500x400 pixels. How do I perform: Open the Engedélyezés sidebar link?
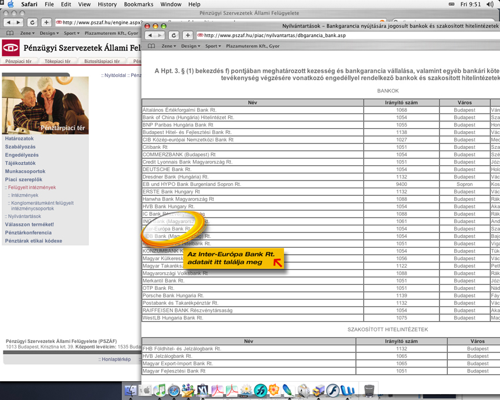click(x=22, y=155)
